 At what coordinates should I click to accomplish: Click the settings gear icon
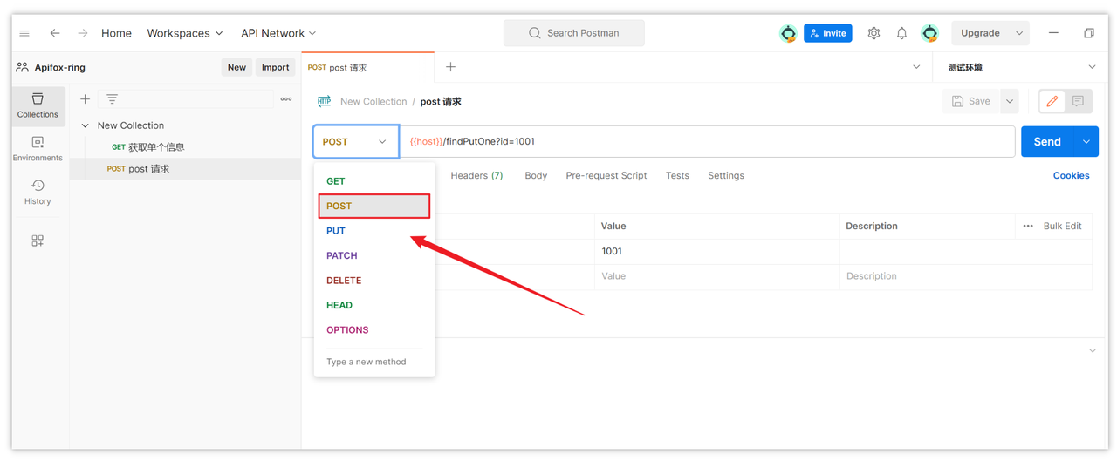pos(874,33)
